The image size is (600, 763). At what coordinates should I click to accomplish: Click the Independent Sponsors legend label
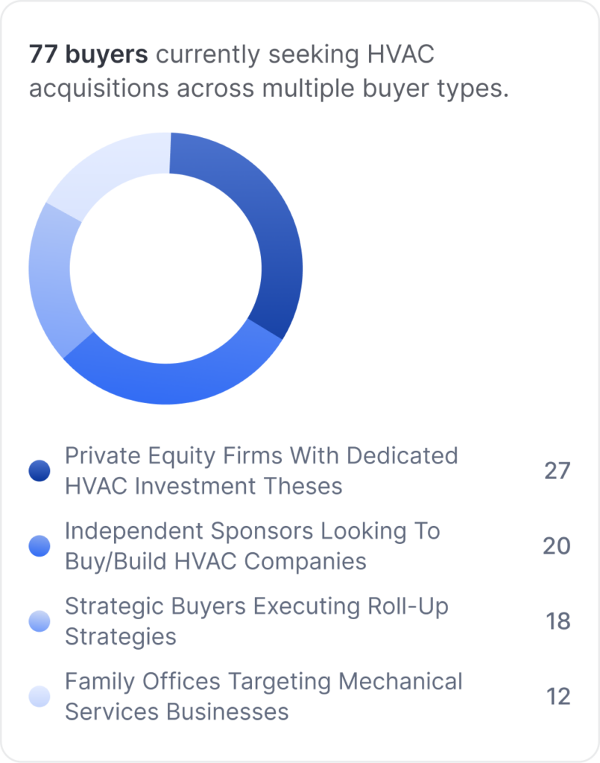[x=253, y=546]
